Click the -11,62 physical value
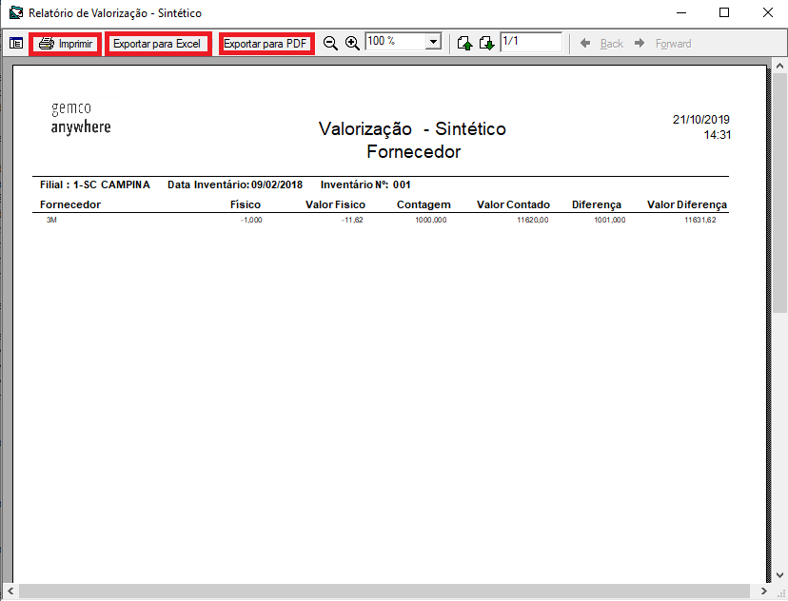This screenshot has width=788, height=601. [352, 220]
